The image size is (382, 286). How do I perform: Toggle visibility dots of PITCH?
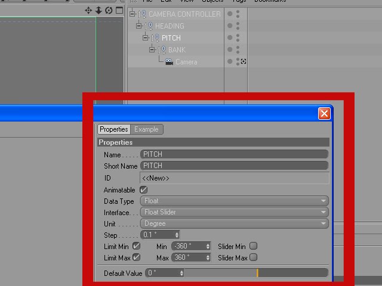[238, 38]
